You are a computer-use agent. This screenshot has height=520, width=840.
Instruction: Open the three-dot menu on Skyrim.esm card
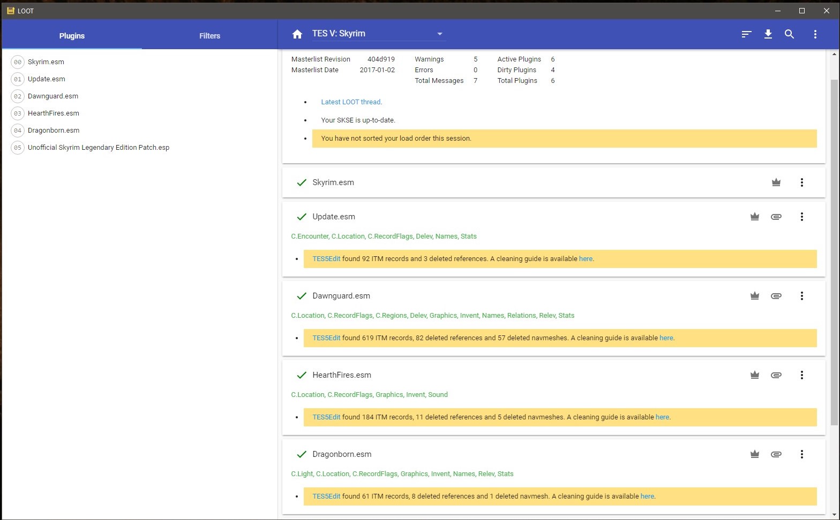[801, 182]
